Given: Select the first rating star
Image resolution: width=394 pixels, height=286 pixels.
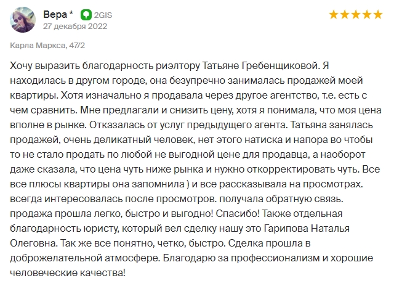Looking at the screenshot, I should tap(334, 15).
